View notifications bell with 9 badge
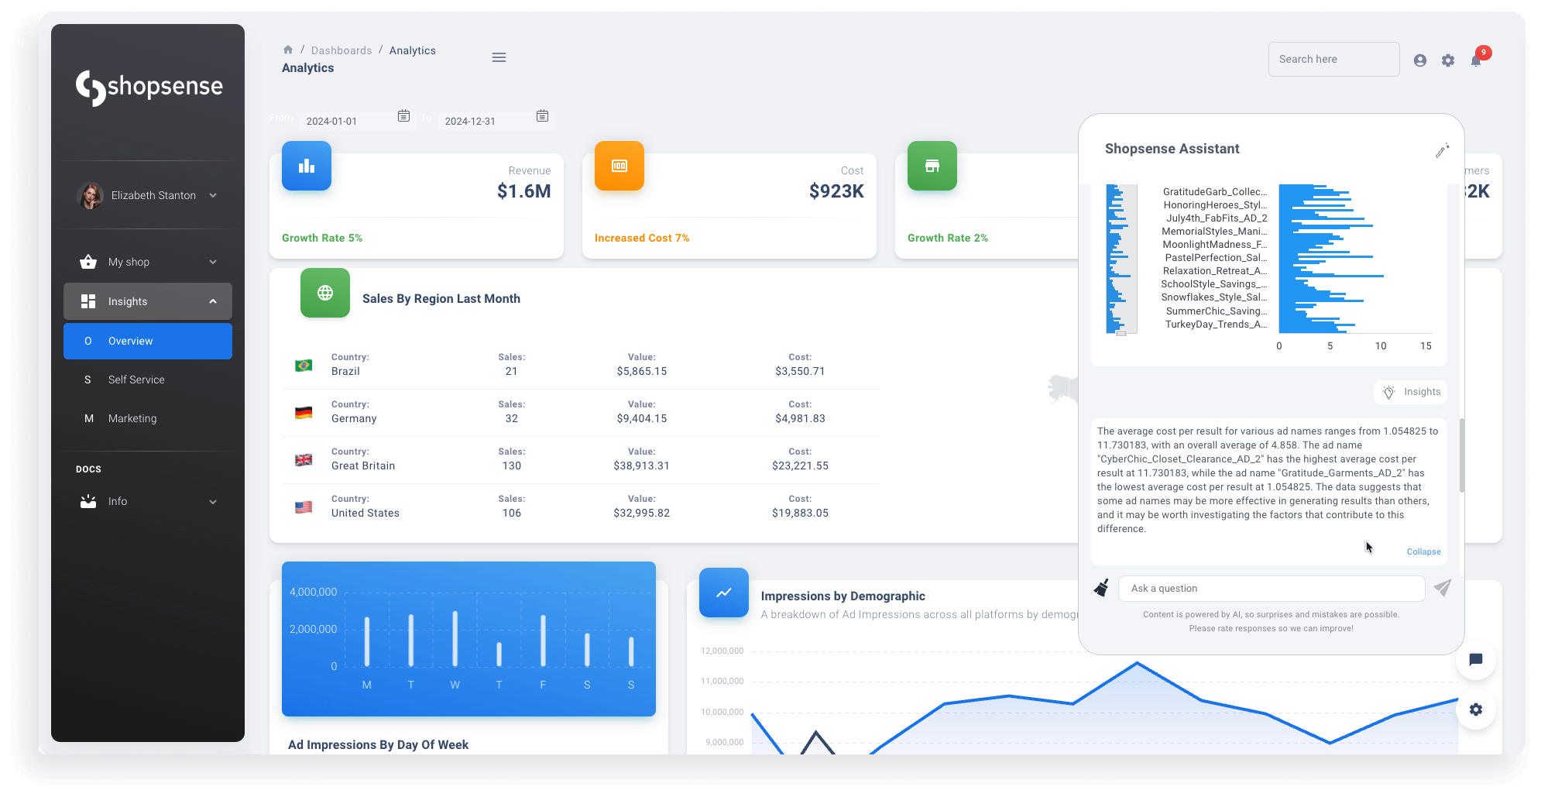 coord(1476,60)
